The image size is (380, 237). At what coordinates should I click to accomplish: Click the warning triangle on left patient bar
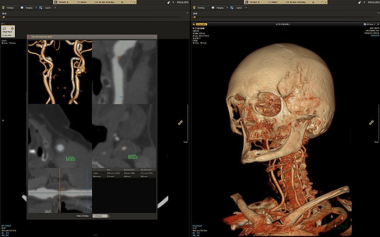(x=131, y=2)
